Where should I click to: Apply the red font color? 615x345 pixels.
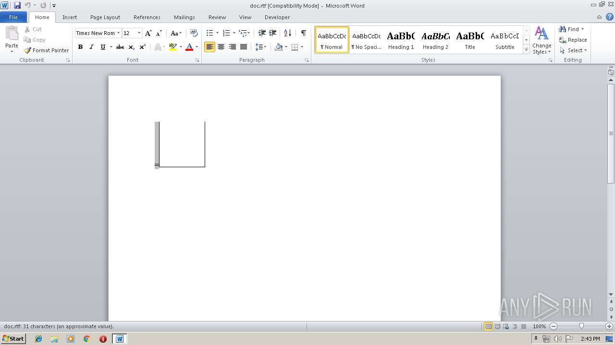tap(189, 47)
